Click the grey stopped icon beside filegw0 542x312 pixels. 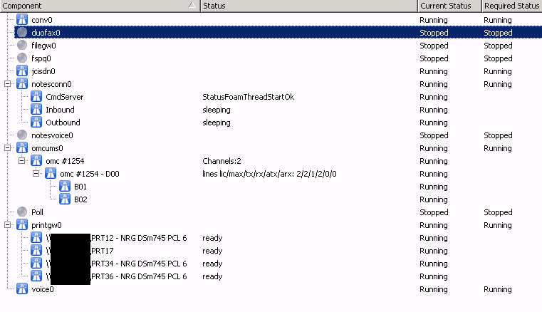22,46
